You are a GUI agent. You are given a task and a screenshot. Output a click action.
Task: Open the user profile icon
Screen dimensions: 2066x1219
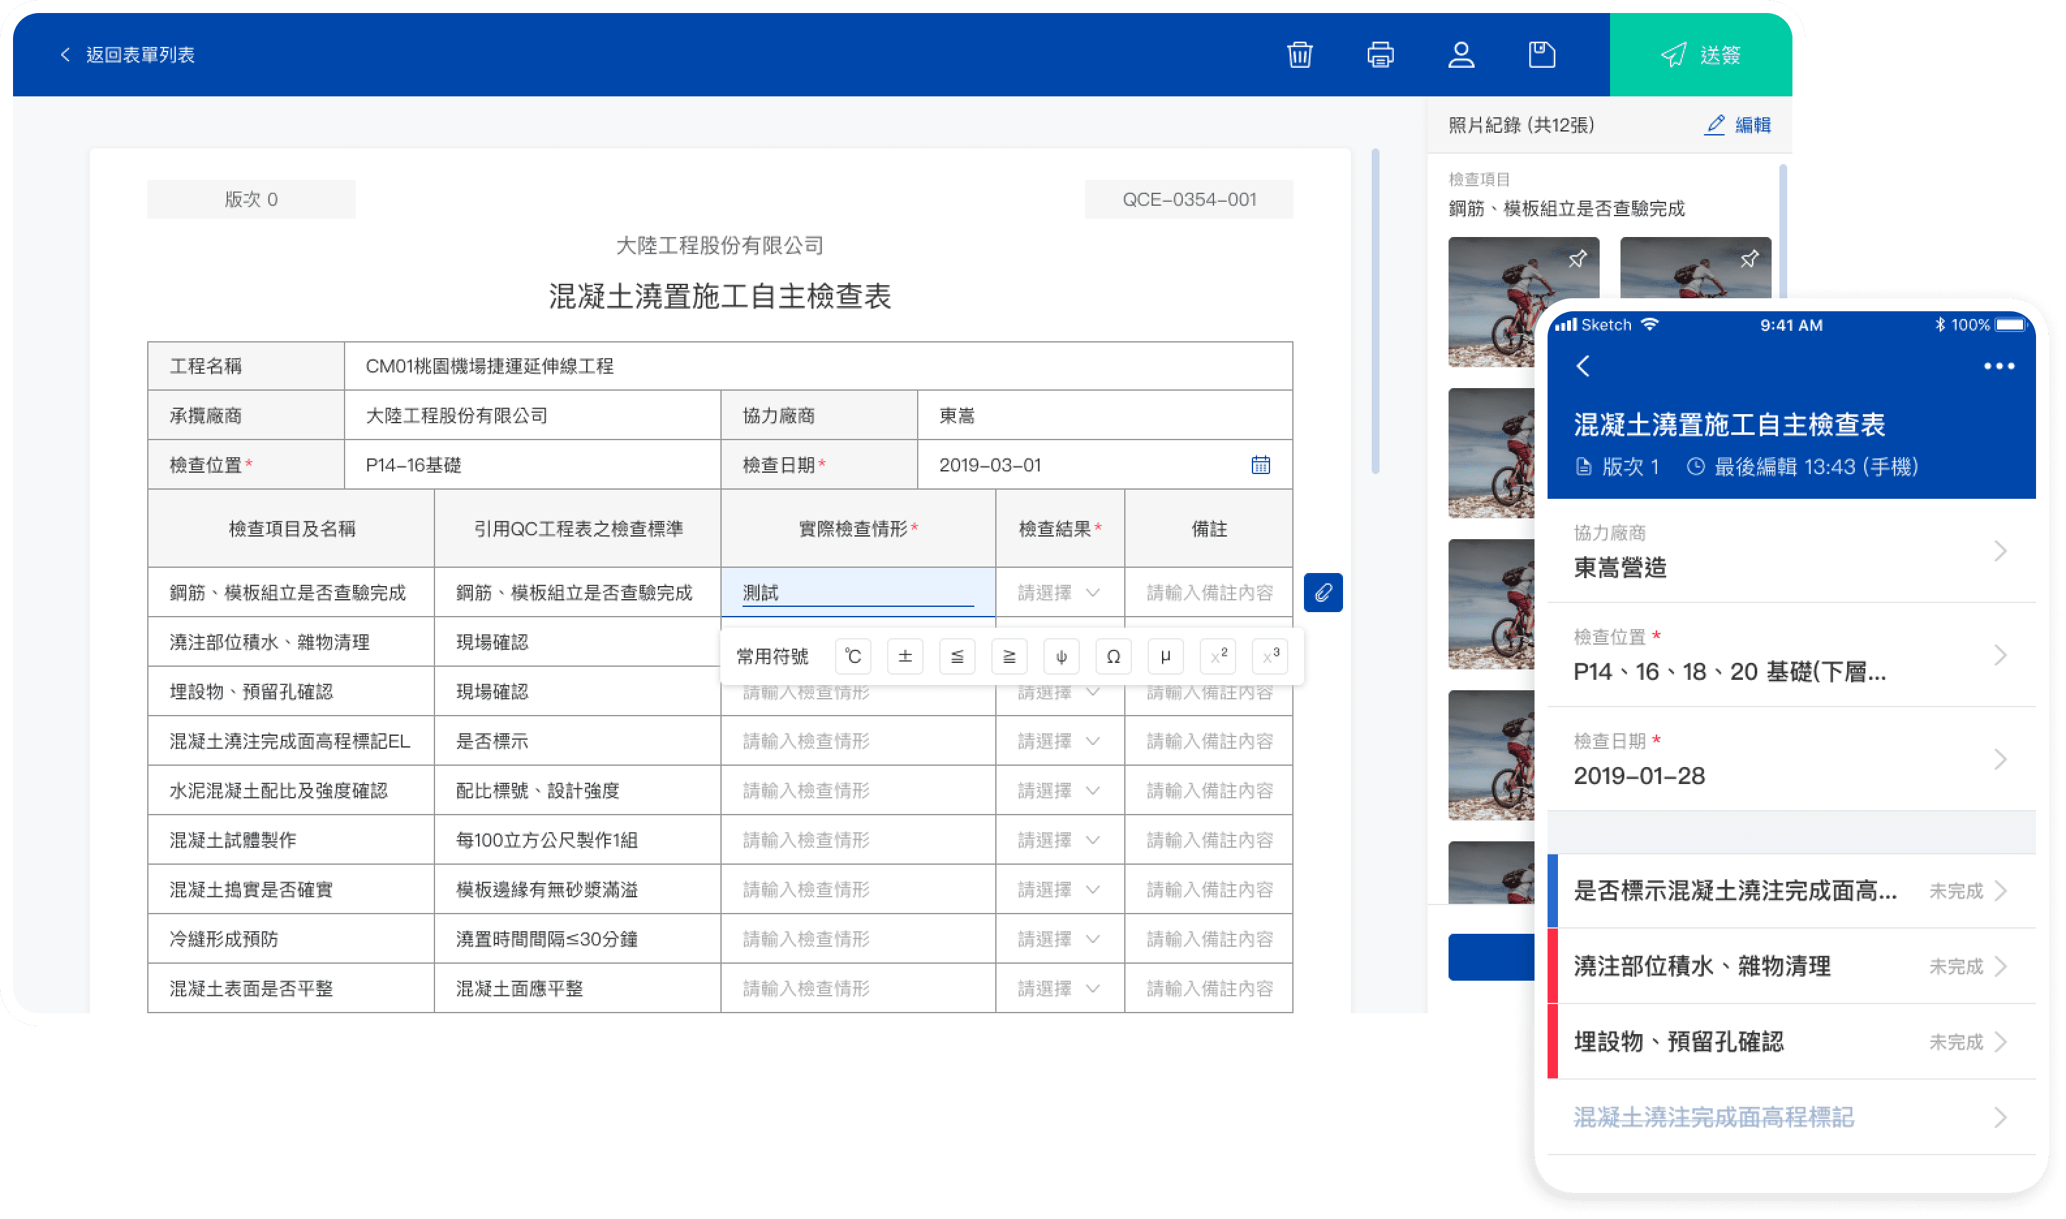pos(1460,55)
